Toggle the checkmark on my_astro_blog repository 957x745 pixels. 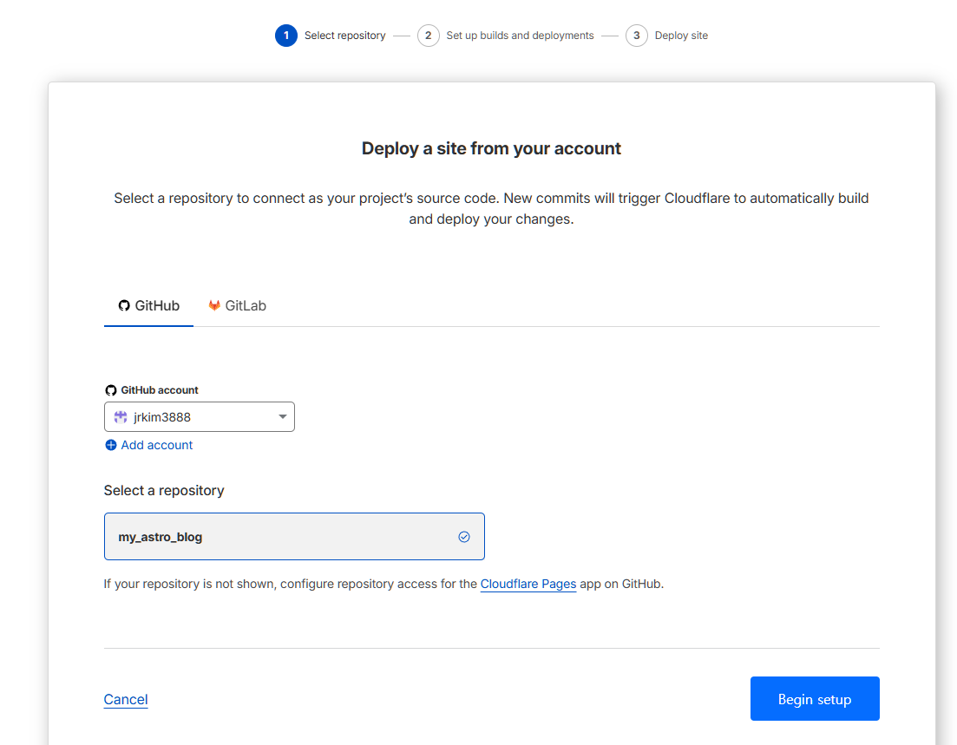(464, 537)
